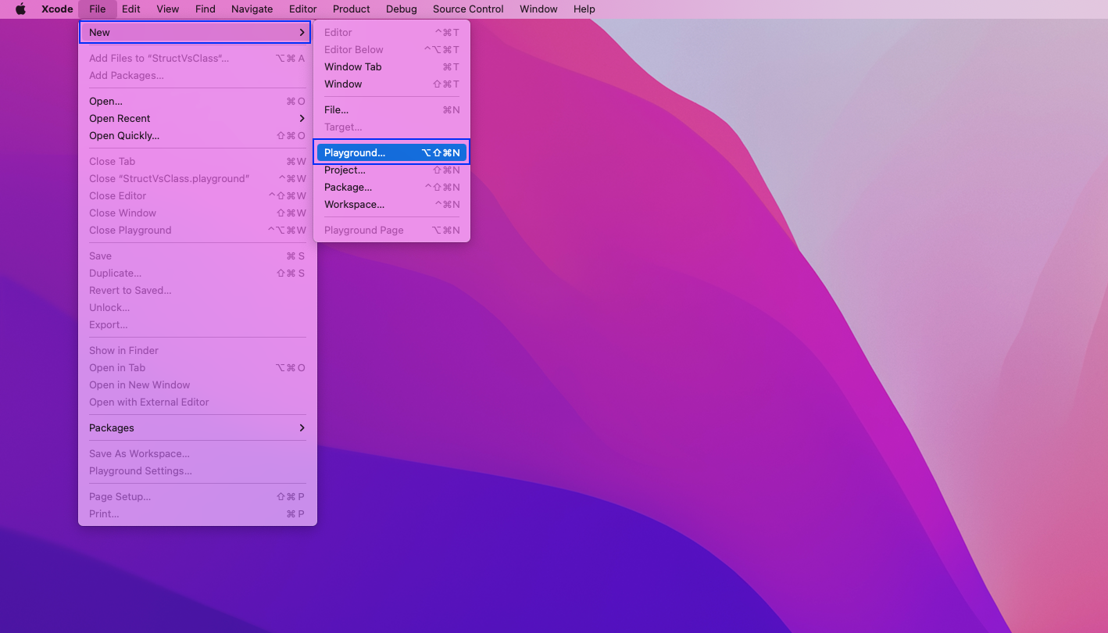Open the Window menu
Screen dimensions: 1108x633
(x=538, y=9)
